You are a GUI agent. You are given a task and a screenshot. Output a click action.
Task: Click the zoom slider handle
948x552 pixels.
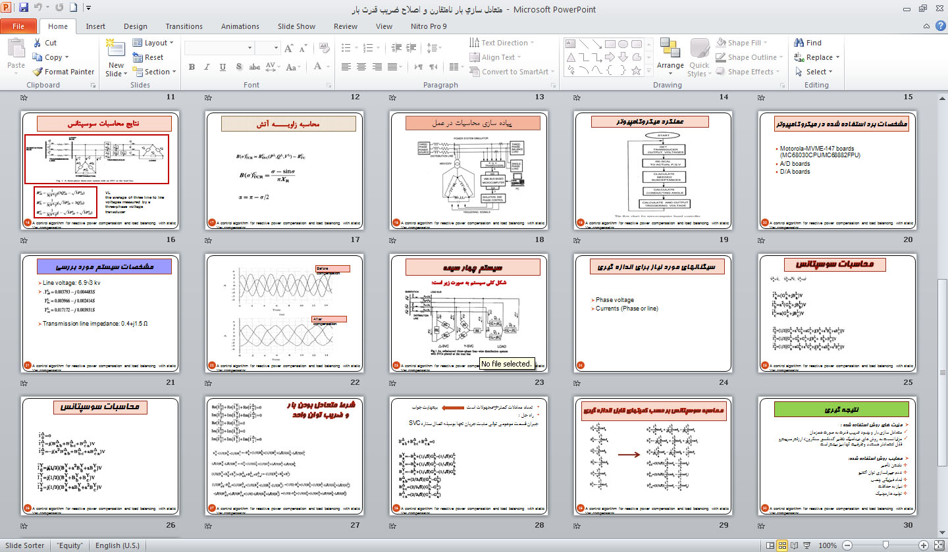point(885,545)
